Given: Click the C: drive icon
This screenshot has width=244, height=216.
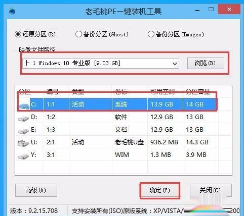Looking at the screenshot, I should pyautogui.click(x=24, y=105).
